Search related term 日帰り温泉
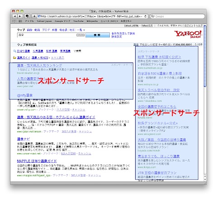 pyautogui.click(x=24, y=51)
